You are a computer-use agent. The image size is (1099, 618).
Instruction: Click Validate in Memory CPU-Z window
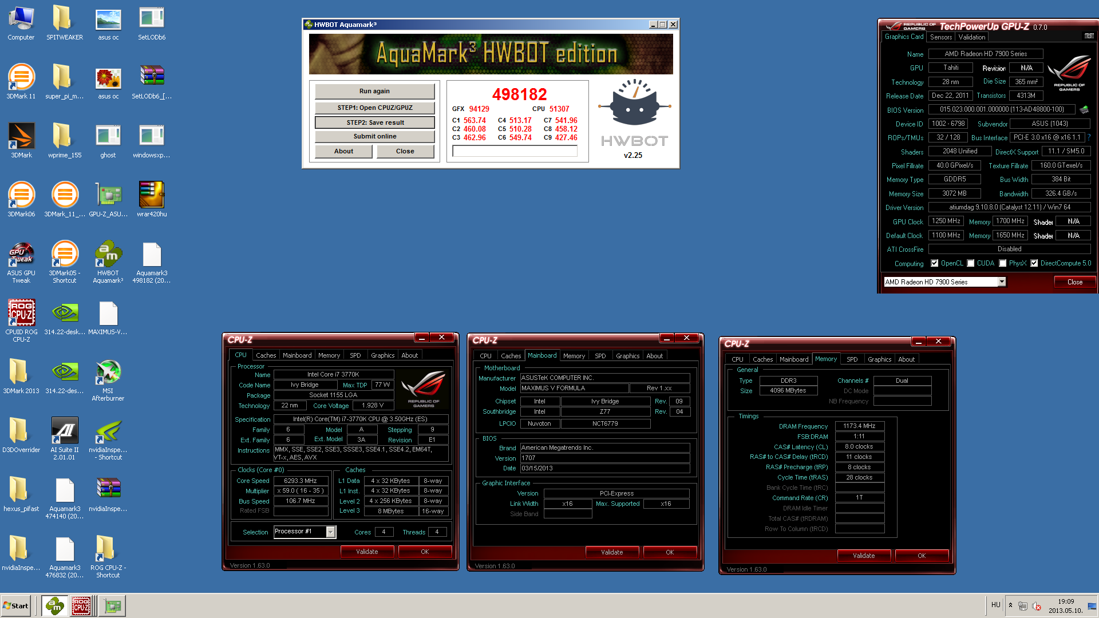[864, 556]
